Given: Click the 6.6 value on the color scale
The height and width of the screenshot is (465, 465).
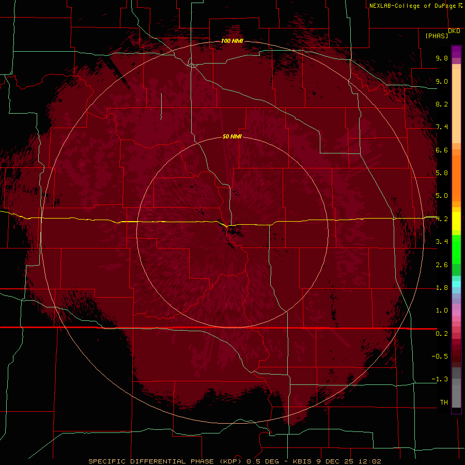Looking at the screenshot, I should pyautogui.click(x=442, y=150).
